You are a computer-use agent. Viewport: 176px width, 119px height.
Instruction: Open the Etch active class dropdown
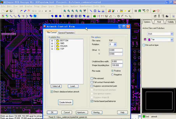tap(172, 34)
